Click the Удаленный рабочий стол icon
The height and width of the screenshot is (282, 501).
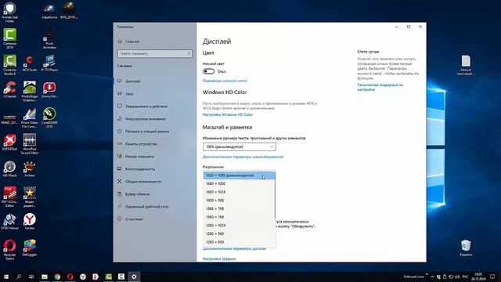click(120, 207)
